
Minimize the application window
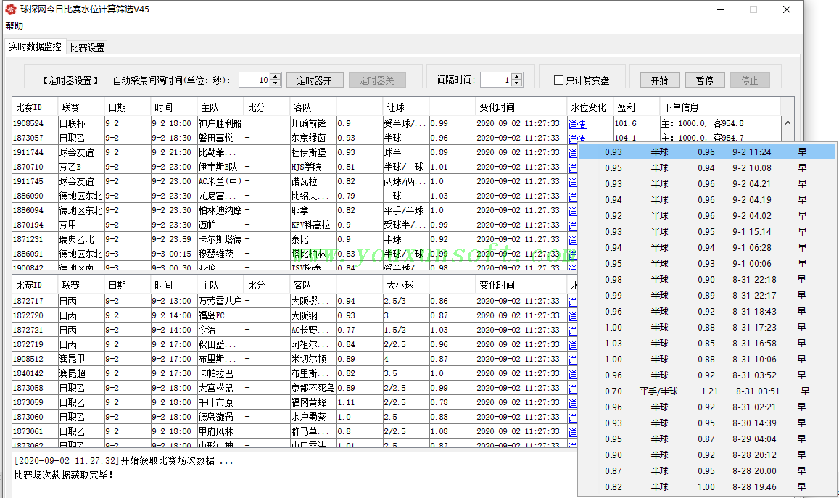(720, 9)
